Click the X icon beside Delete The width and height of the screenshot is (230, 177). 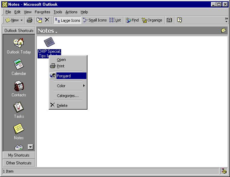[52, 105]
